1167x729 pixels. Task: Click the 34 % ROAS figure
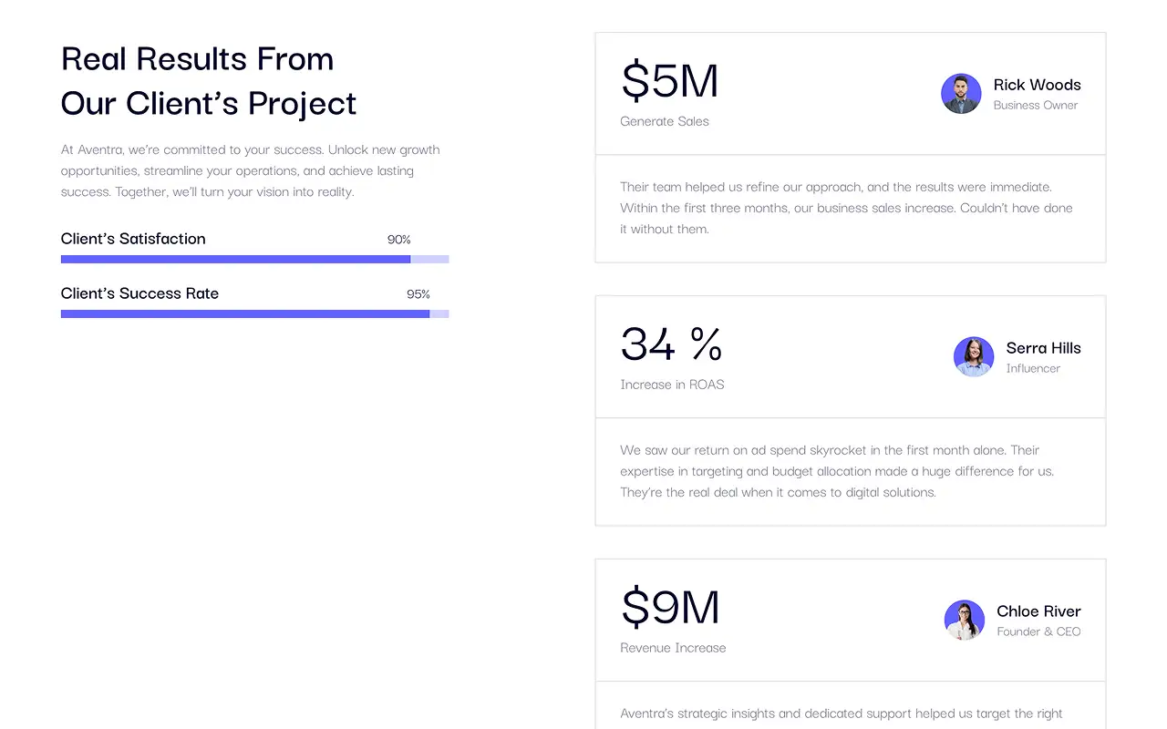click(x=671, y=344)
